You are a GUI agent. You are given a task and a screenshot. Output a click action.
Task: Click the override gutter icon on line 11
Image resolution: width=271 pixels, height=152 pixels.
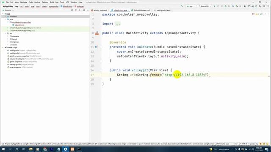point(96,47)
